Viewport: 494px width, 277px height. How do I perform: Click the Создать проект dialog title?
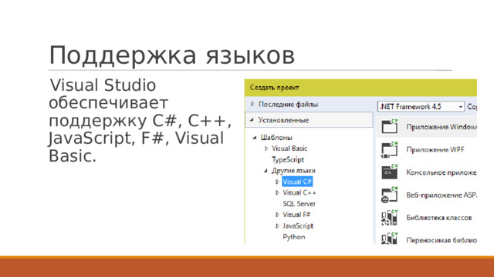tap(275, 88)
